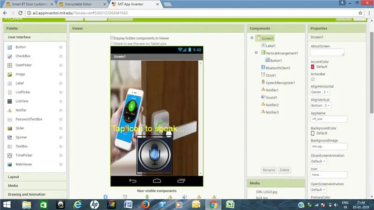Open the AlignVertical dropdown
The height and width of the screenshot is (210, 374).
(321, 105)
